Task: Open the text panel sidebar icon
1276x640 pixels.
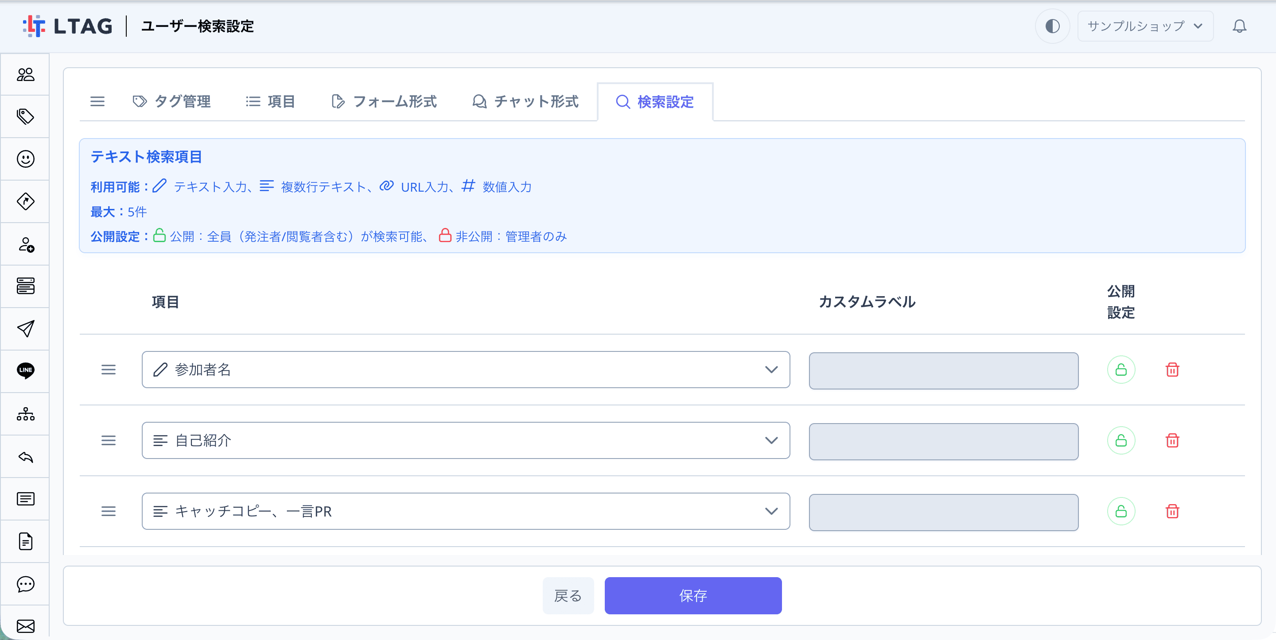Action: tap(25, 499)
